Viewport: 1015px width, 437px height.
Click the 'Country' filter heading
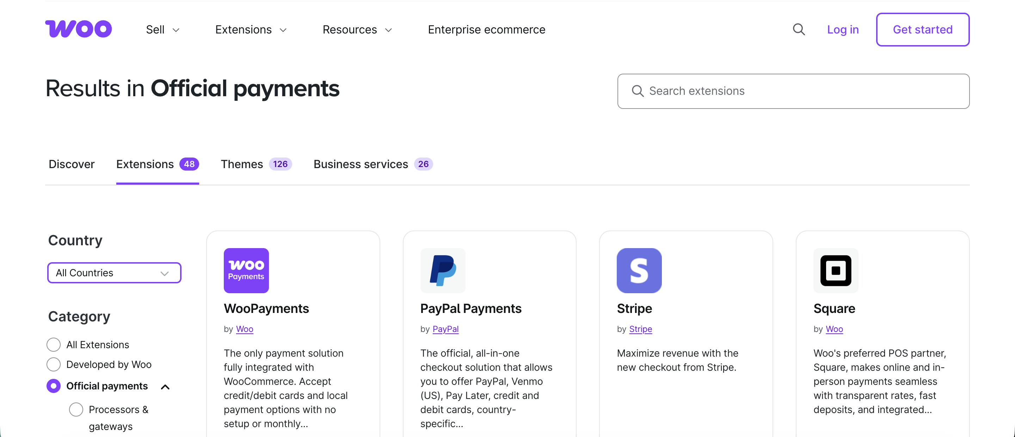pos(75,240)
